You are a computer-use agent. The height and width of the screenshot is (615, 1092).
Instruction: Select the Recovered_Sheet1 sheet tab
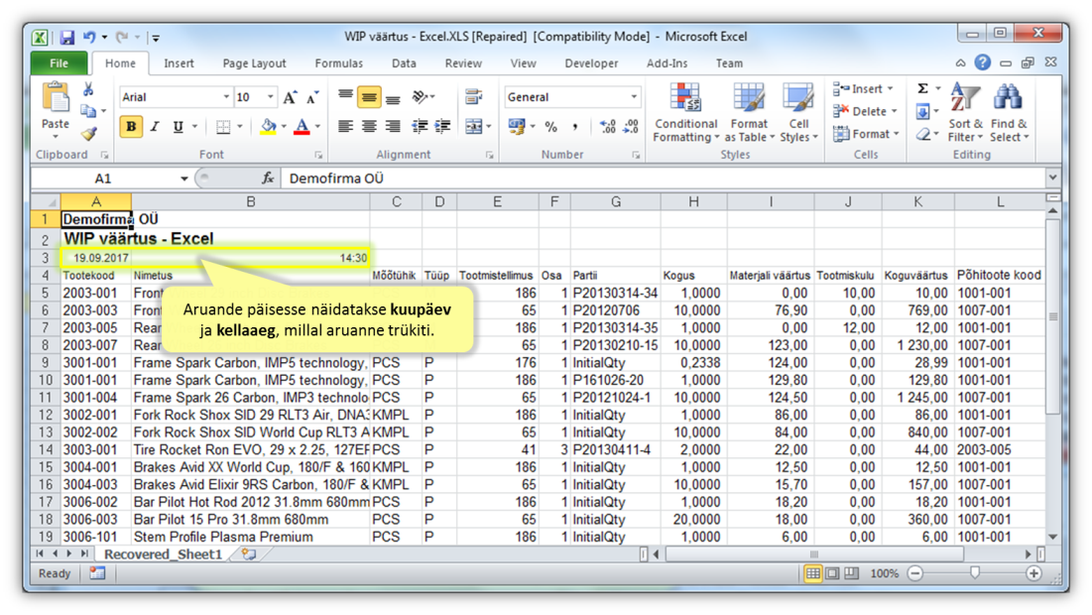point(163,554)
